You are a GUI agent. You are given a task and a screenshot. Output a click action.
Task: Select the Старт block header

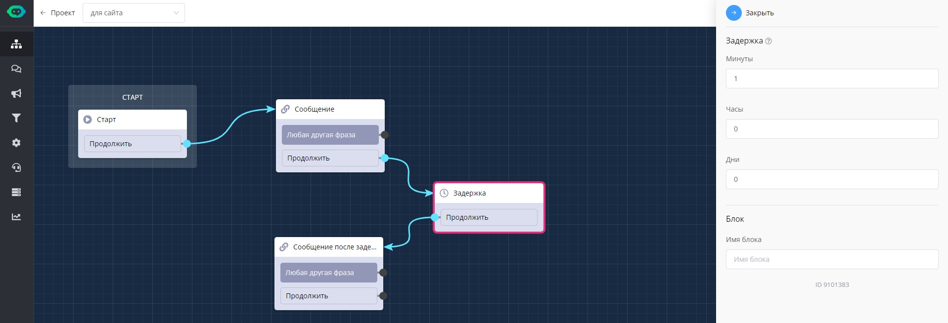click(x=132, y=120)
